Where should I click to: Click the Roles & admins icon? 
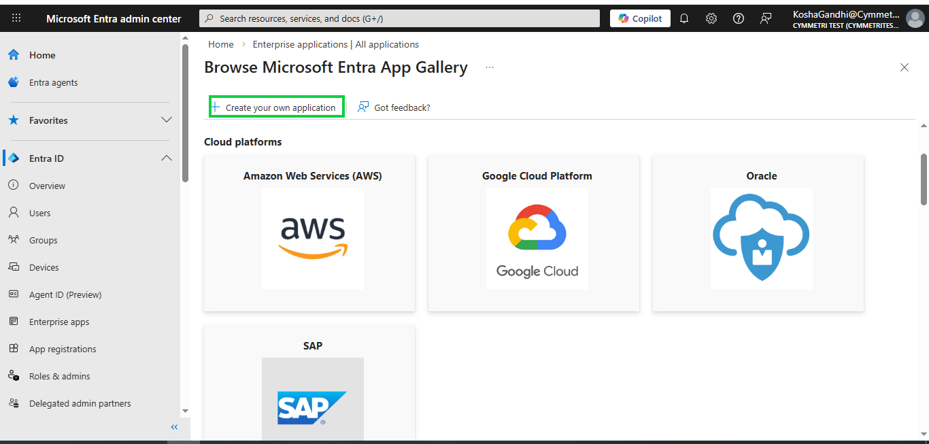point(14,375)
